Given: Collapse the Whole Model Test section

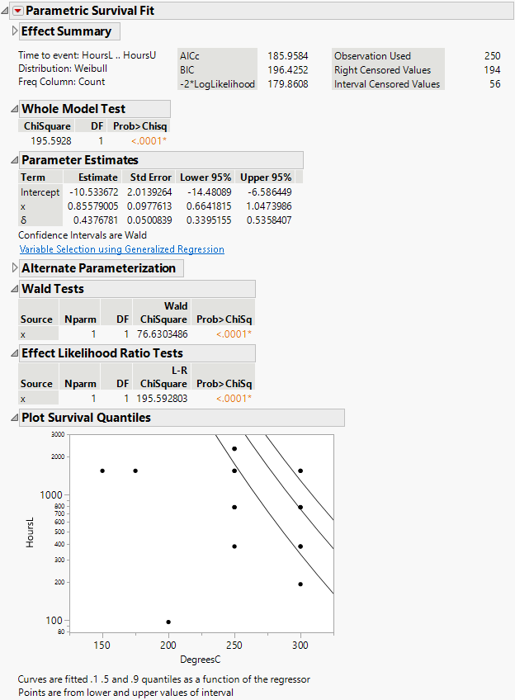Looking at the screenshot, I should click(x=15, y=109).
